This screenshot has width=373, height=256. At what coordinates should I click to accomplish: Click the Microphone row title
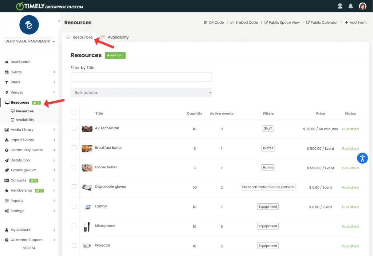click(105, 225)
